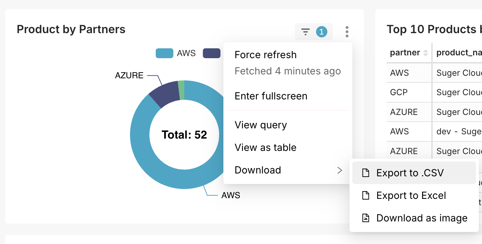The width and height of the screenshot is (482, 244).
Task: Open the filter icon on Product by Partners
Action: 305,32
